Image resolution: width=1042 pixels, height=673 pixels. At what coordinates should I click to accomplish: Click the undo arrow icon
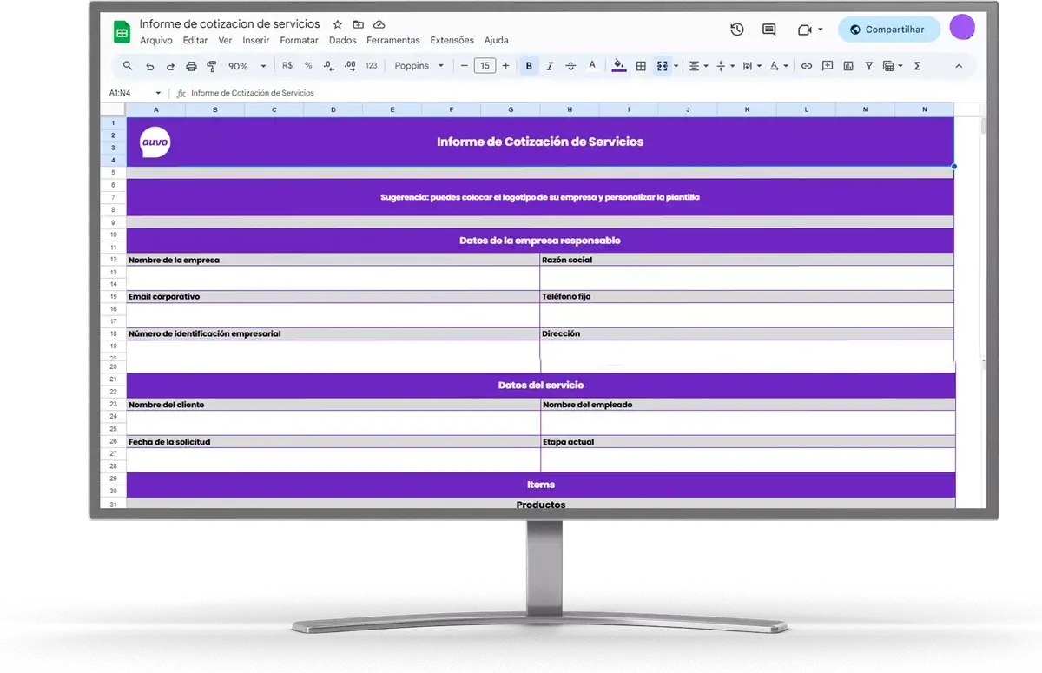pos(149,66)
